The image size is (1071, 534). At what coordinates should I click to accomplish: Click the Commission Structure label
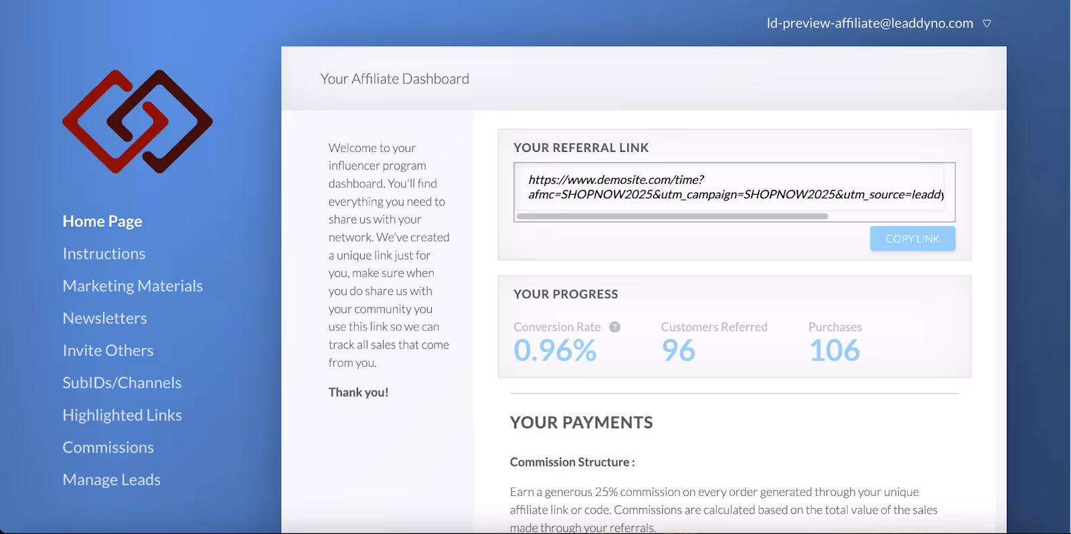[x=572, y=462]
